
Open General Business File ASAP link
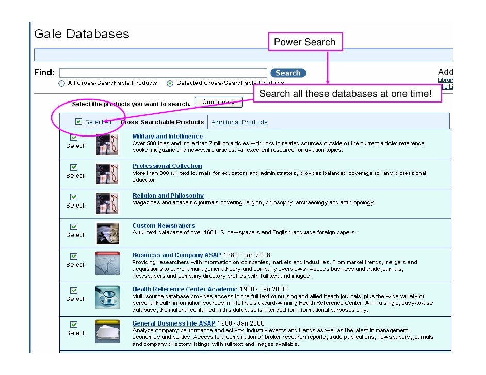coord(173,323)
